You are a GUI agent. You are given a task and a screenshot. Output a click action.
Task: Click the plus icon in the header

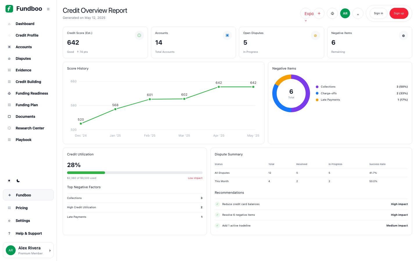pyautogui.click(x=319, y=13)
